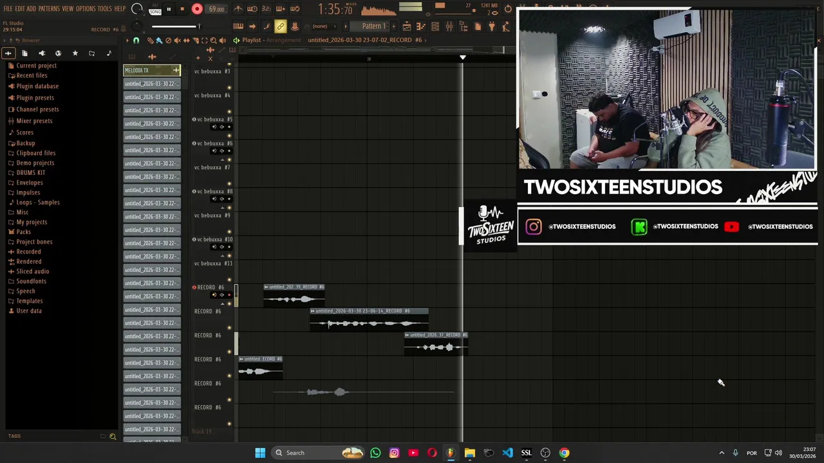Toggle PAT/SONG mode switch
824x463 pixels.
pyautogui.click(x=155, y=9)
